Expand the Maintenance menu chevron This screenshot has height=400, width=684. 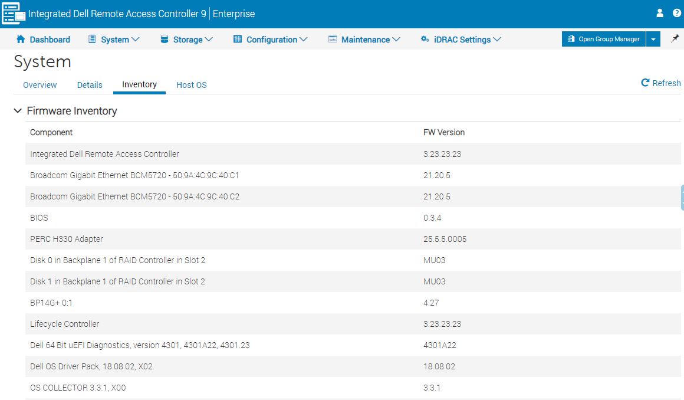[396, 40]
